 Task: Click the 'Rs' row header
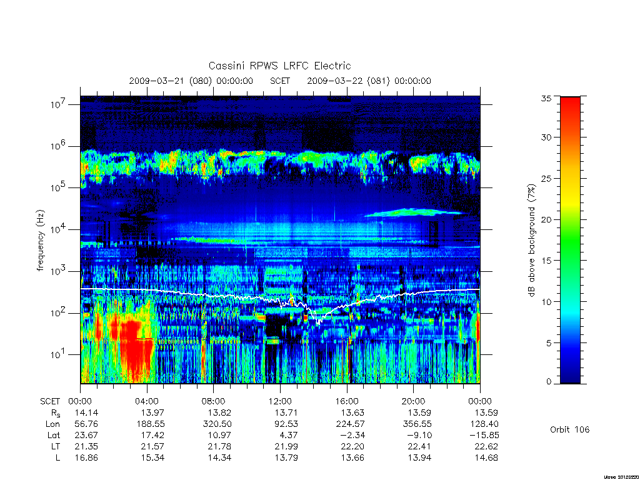pyautogui.click(x=56, y=413)
